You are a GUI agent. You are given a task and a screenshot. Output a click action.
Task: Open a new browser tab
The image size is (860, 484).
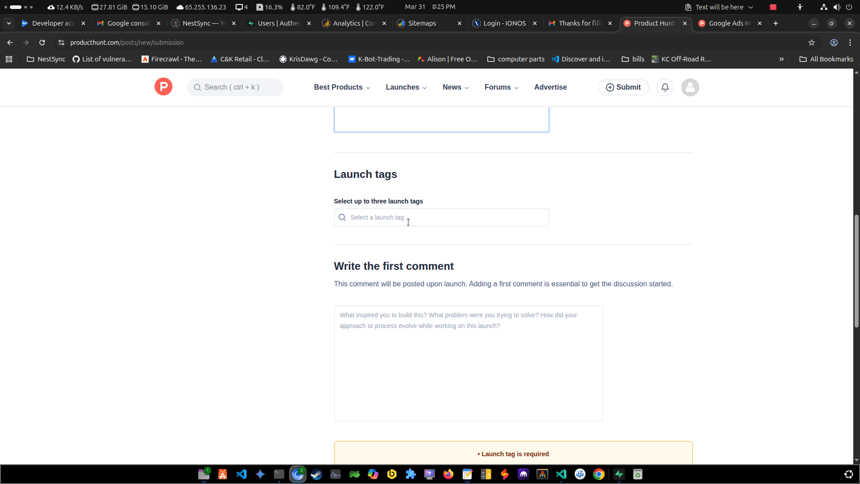776,23
